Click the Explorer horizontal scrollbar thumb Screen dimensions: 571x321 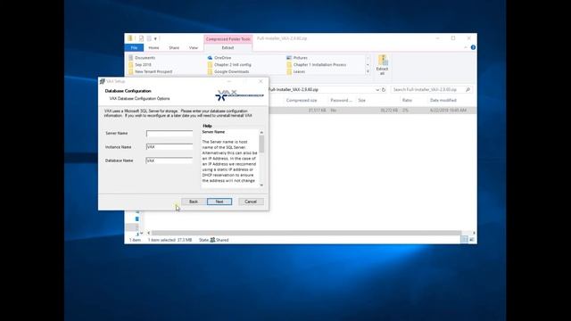(x=307, y=233)
